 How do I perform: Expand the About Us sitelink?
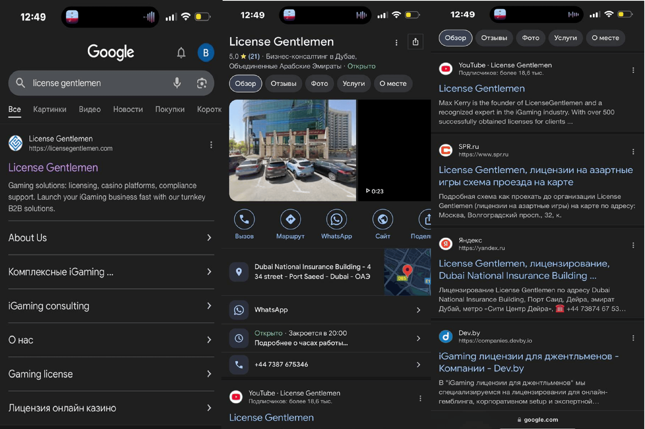[111, 237]
